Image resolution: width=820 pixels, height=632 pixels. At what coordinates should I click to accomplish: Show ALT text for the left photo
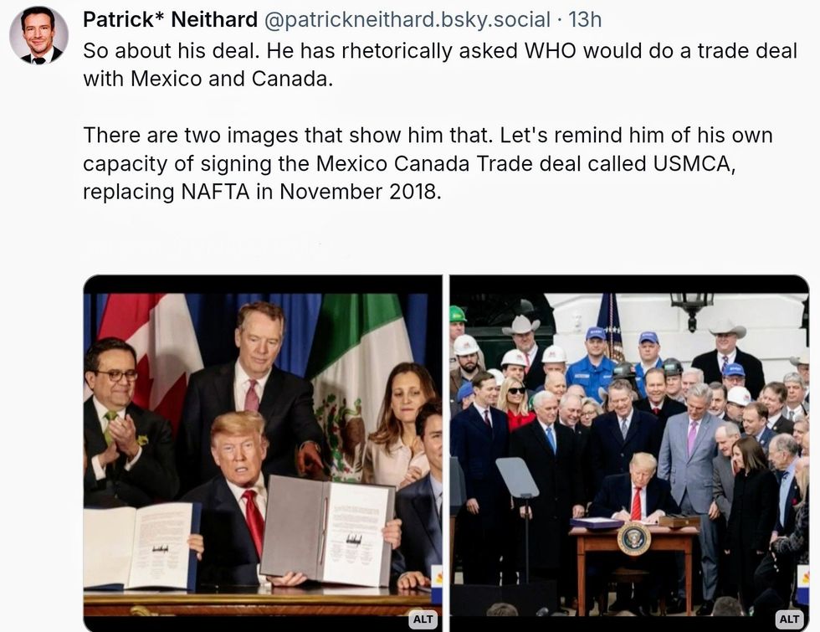point(424,619)
